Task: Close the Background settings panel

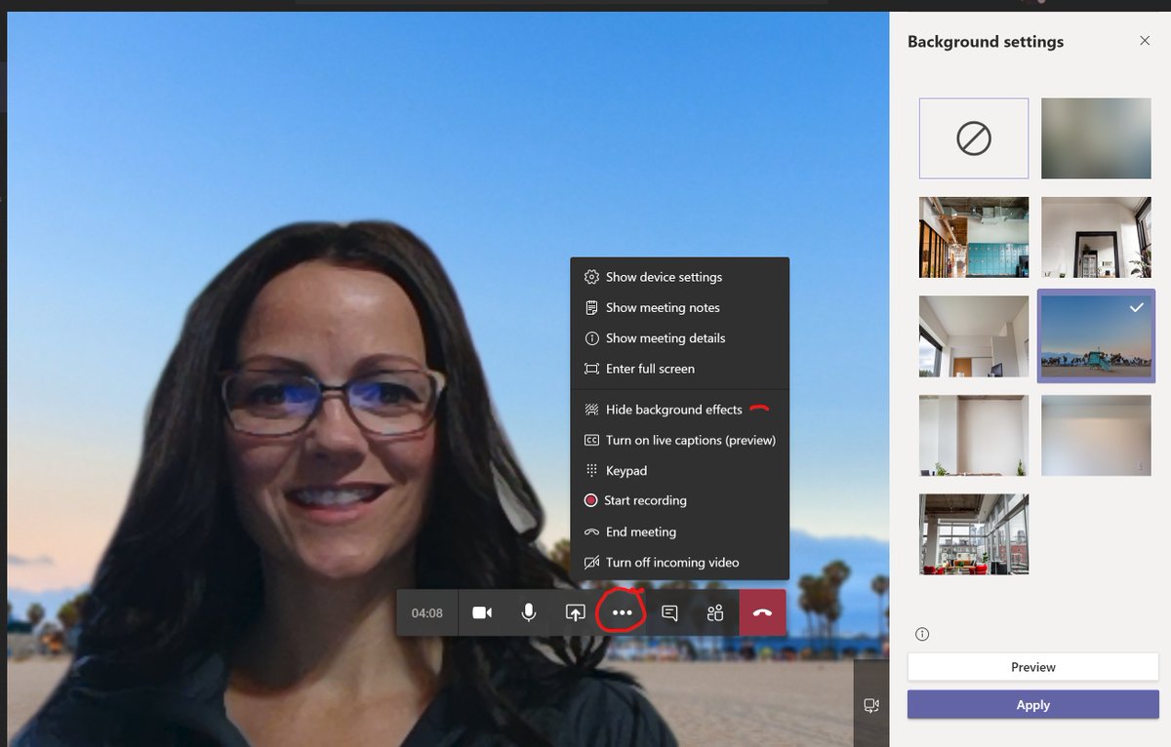Action: tap(1145, 41)
